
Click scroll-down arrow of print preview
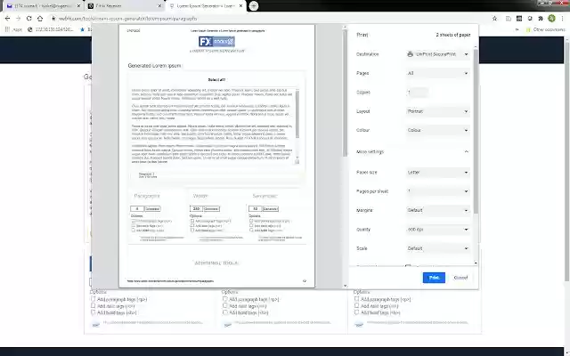pyautogui.click(x=345, y=286)
